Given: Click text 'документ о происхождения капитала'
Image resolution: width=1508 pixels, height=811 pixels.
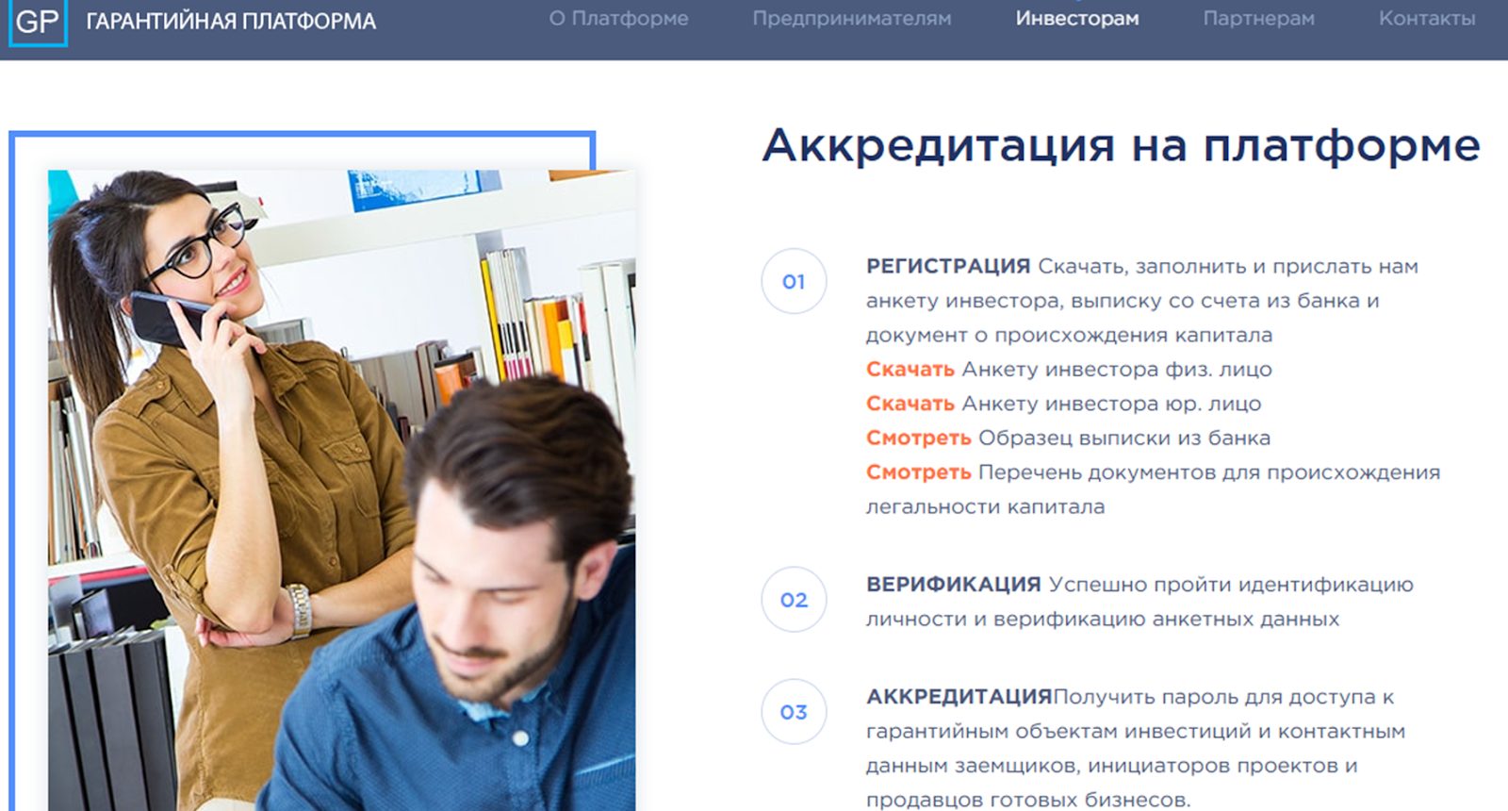Looking at the screenshot, I should 1069,336.
